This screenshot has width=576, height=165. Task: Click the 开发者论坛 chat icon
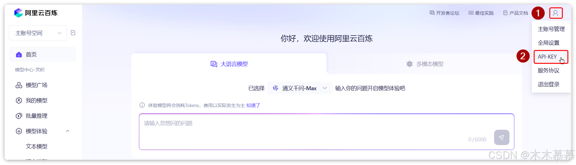point(432,13)
